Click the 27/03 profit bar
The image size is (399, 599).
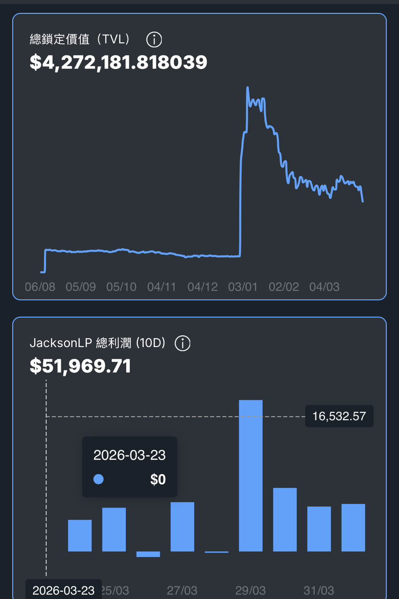182,527
